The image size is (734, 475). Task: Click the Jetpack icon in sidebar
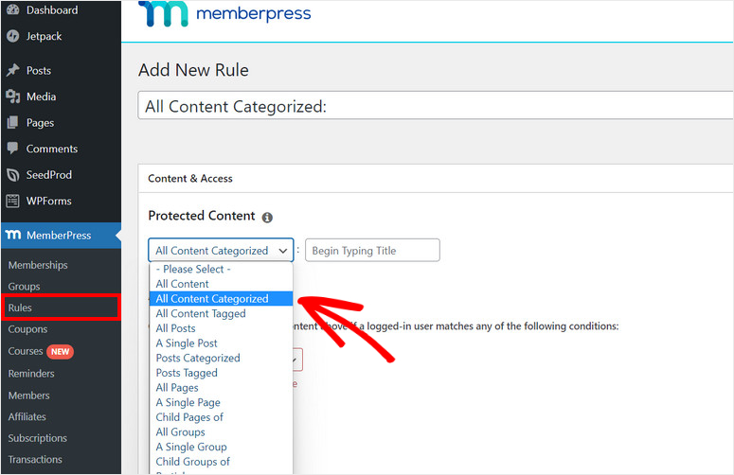coord(13,37)
